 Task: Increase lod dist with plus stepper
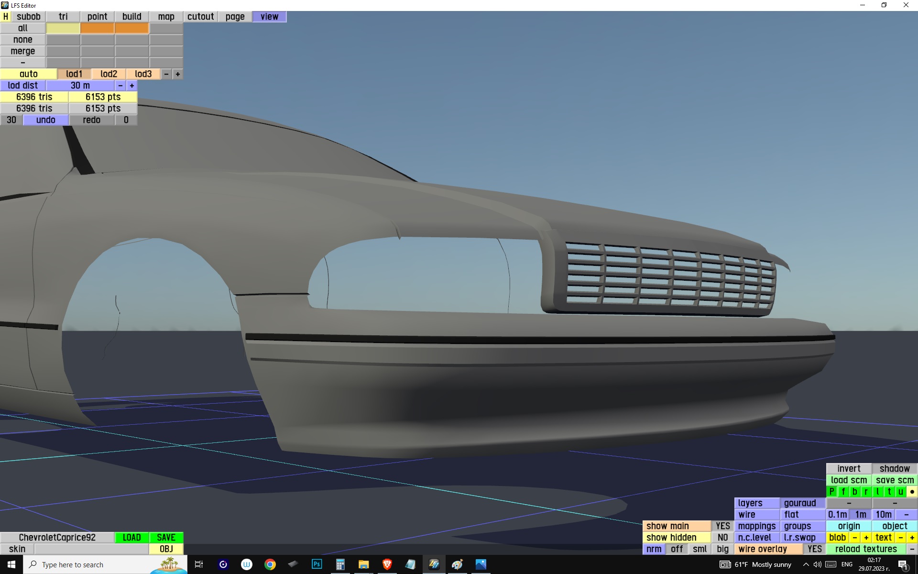click(x=132, y=86)
